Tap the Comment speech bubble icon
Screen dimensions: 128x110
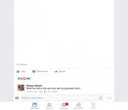pos(34,71)
